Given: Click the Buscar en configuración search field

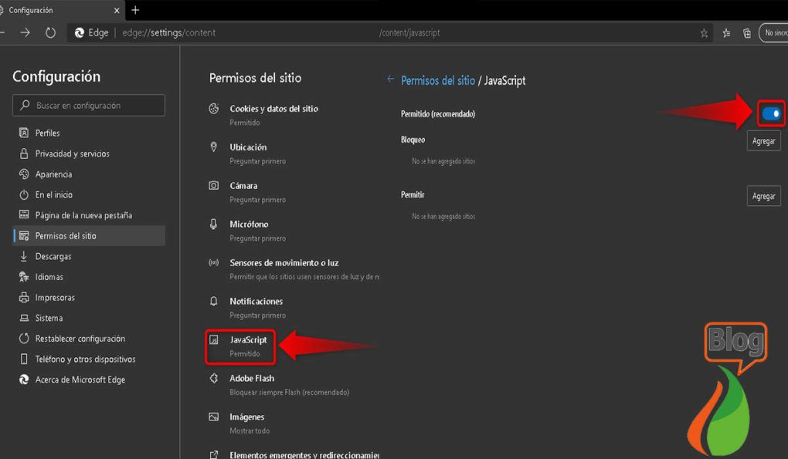Looking at the screenshot, I should click(88, 105).
